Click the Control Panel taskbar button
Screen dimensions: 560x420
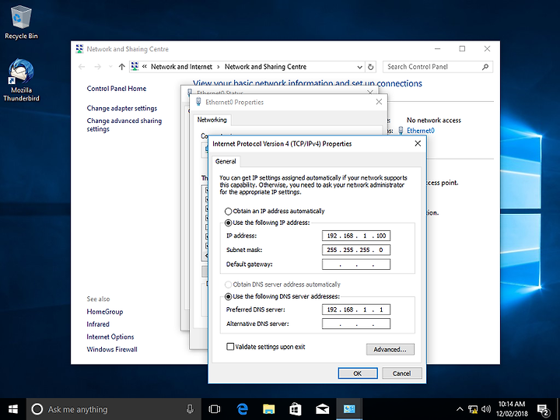pyautogui.click(x=349, y=409)
